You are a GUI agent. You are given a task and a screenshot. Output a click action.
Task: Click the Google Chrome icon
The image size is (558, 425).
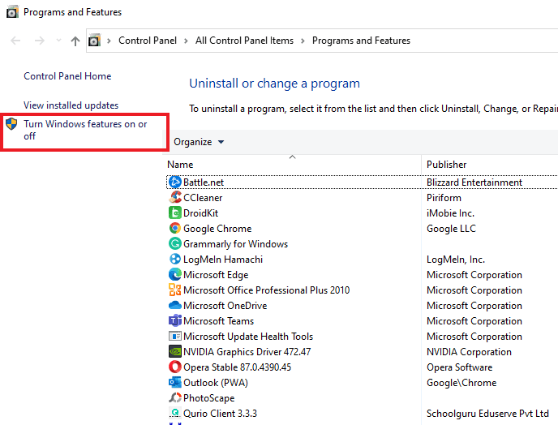click(175, 229)
